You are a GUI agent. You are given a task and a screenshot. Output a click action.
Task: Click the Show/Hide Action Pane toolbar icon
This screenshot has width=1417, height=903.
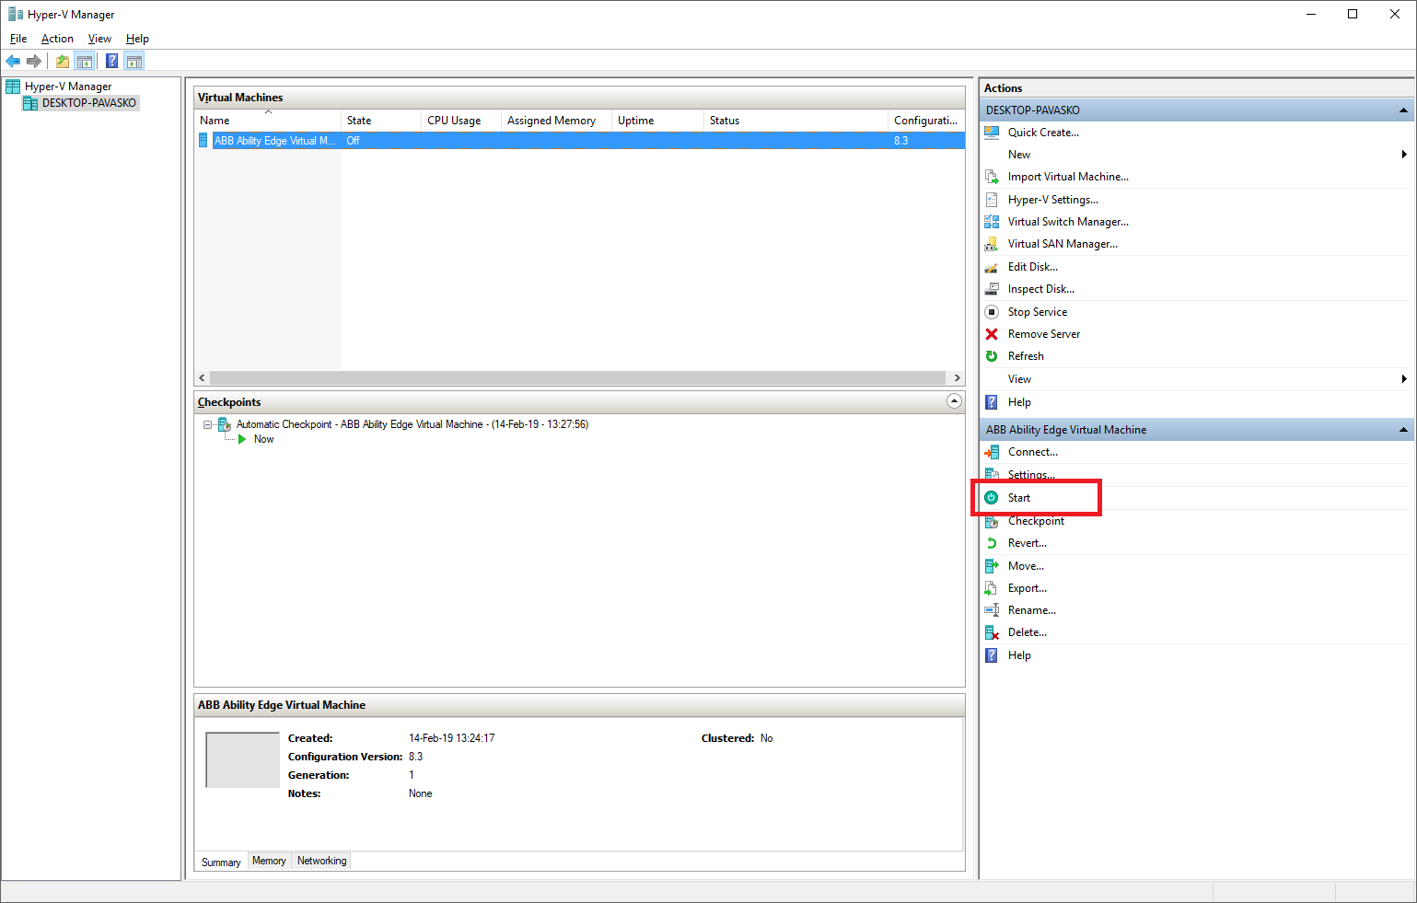tap(134, 62)
